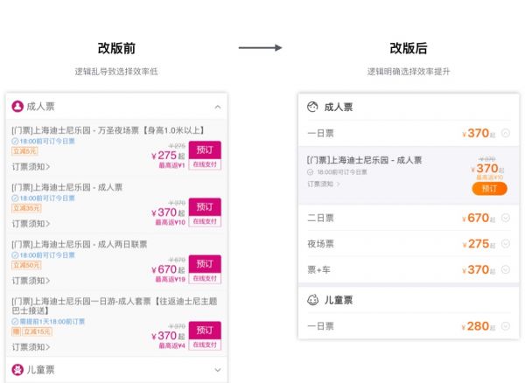525x383 pixels.
Task: Book the 成人两日联票 ¥670 ticket
Action: pos(205,263)
